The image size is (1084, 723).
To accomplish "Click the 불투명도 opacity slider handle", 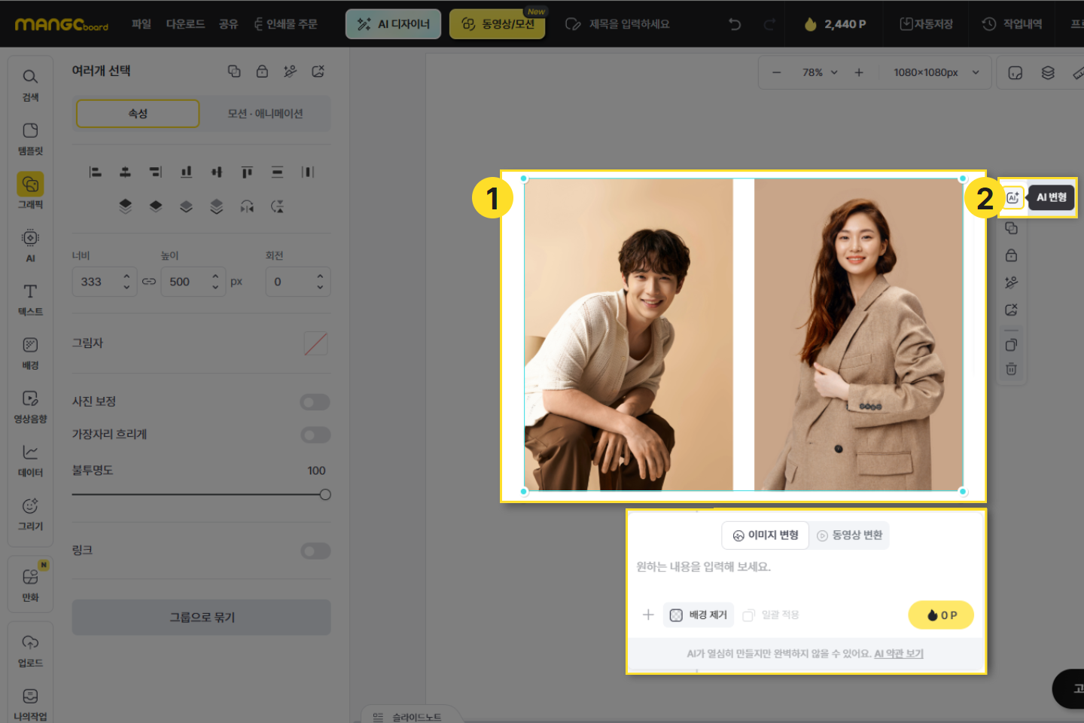I will tap(325, 495).
